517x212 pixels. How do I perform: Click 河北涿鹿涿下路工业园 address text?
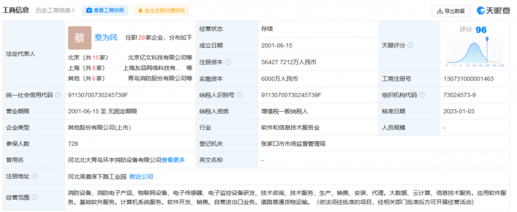pos(97,177)
